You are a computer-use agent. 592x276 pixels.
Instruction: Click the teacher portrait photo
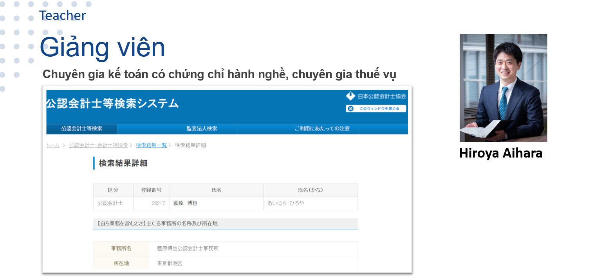tap(504, 88)
